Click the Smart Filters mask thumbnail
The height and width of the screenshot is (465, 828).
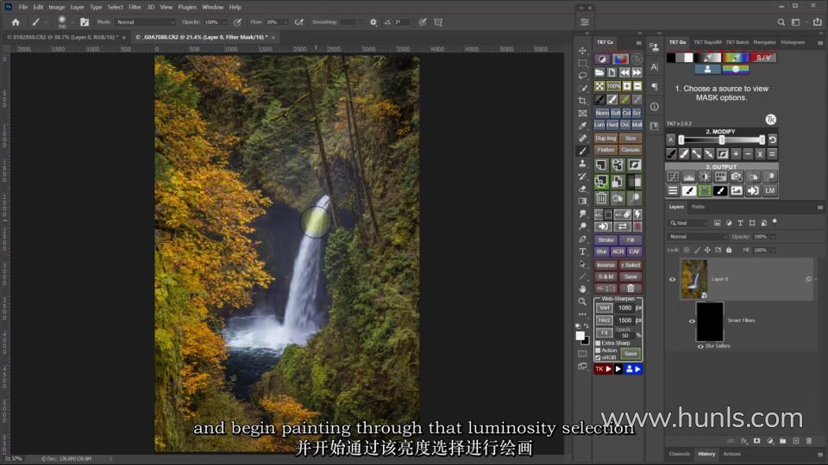pyautogui.click(x=710, y=321)
